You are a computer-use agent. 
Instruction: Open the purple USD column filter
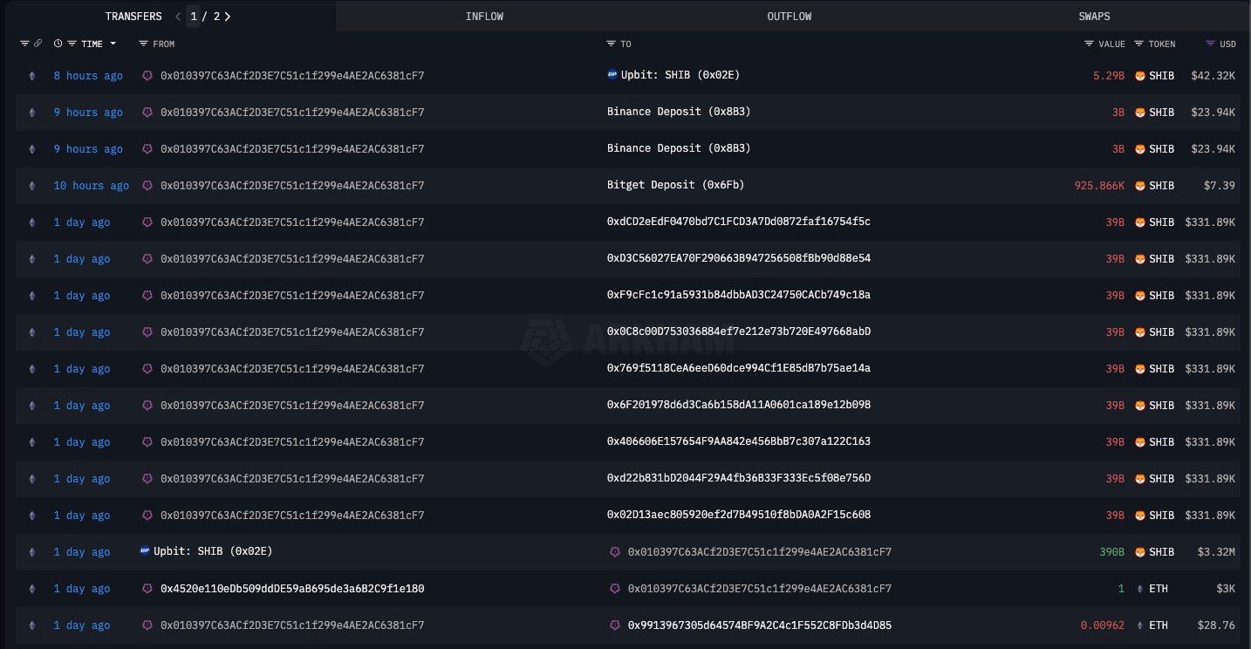[x=1210, y=44]
